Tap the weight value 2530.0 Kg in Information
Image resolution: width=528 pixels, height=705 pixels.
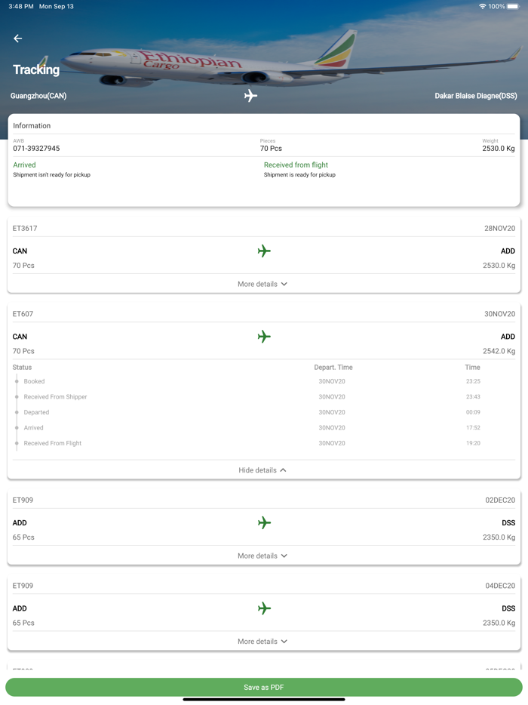499,149
